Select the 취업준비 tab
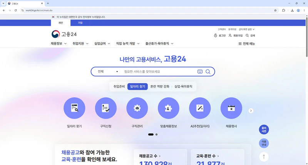Screen dimensions: 308x165 pos(119,86)
